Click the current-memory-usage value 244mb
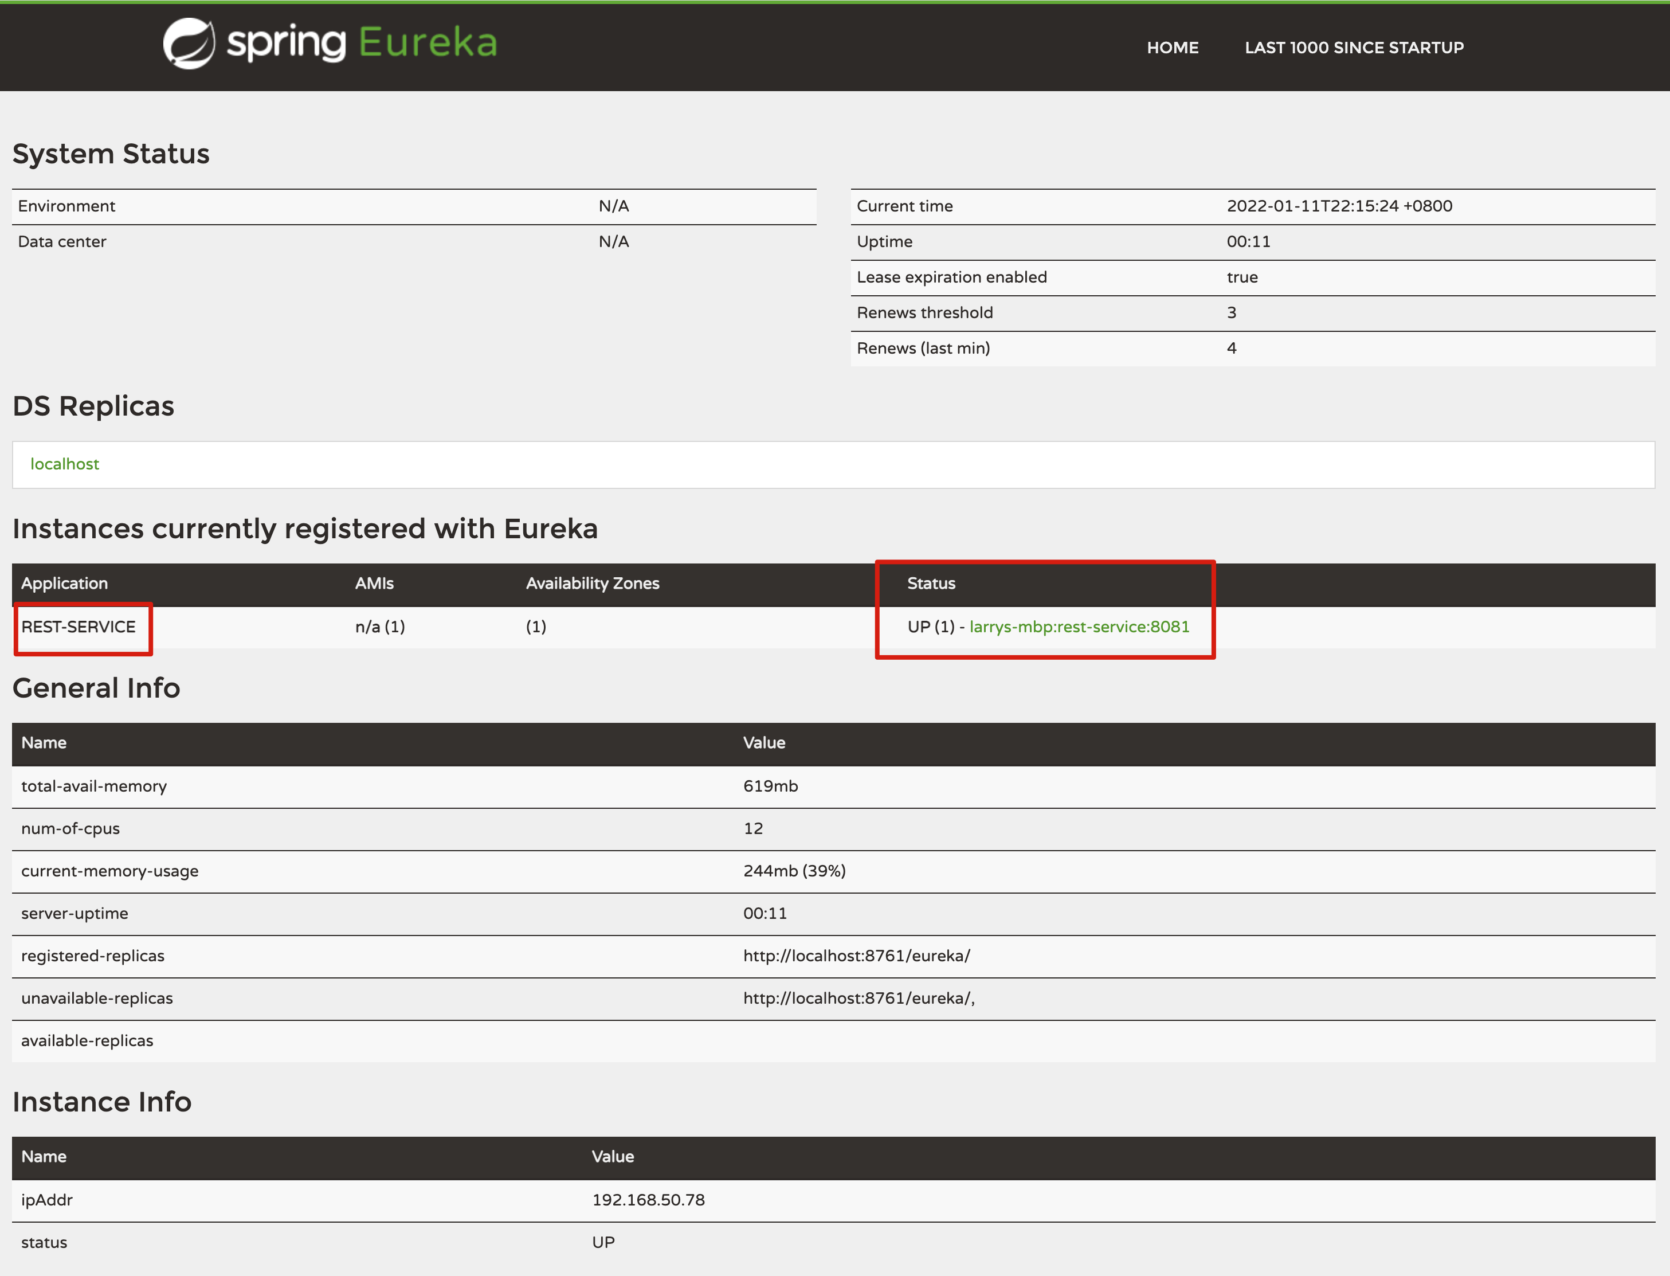 click(x=794, y=871)
